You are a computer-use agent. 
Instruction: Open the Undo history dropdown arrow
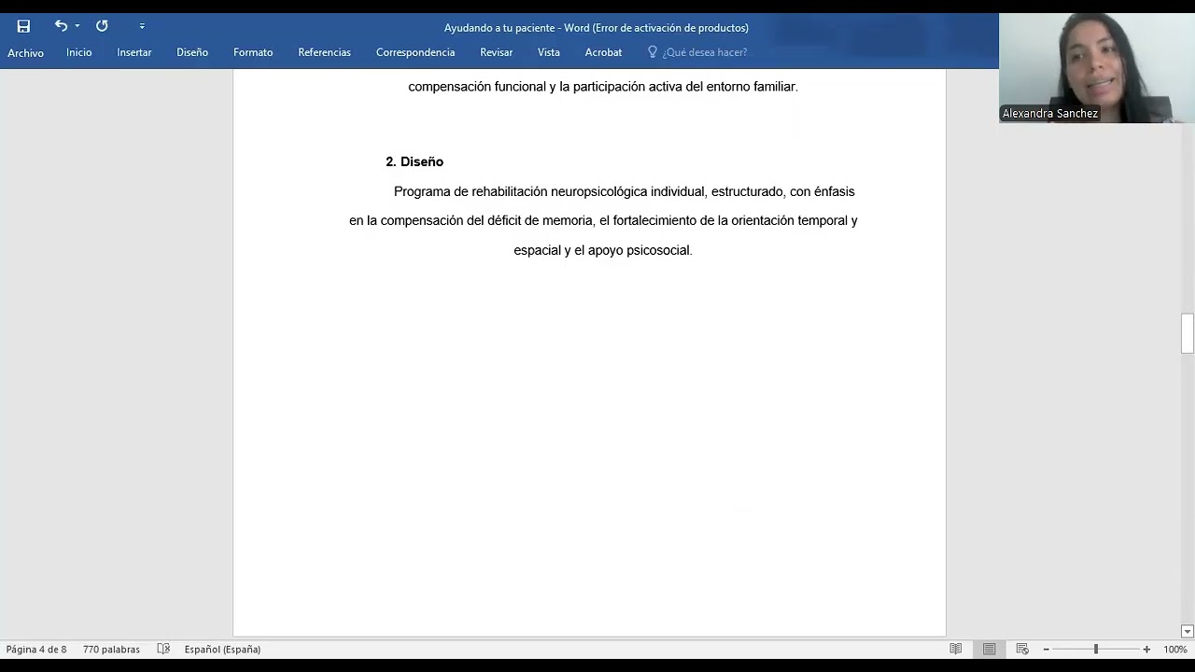[77, 26]
